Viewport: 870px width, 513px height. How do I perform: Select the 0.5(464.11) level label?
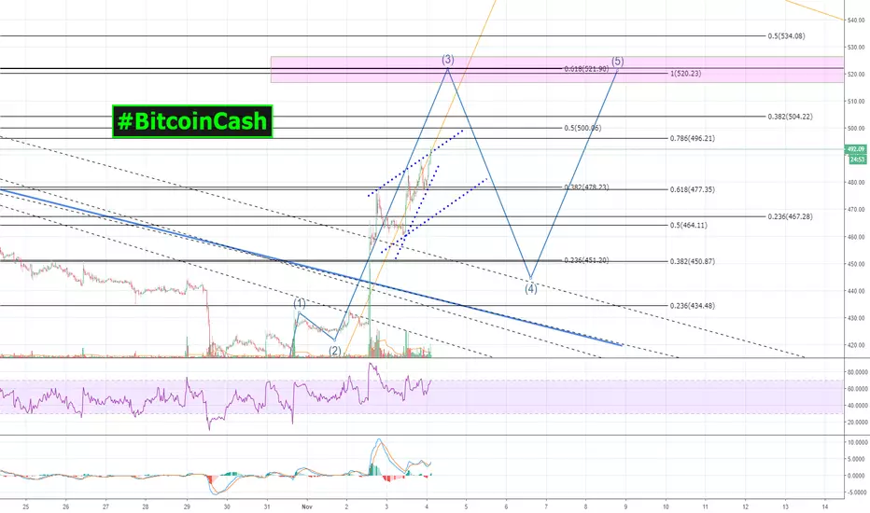(689, 225)
